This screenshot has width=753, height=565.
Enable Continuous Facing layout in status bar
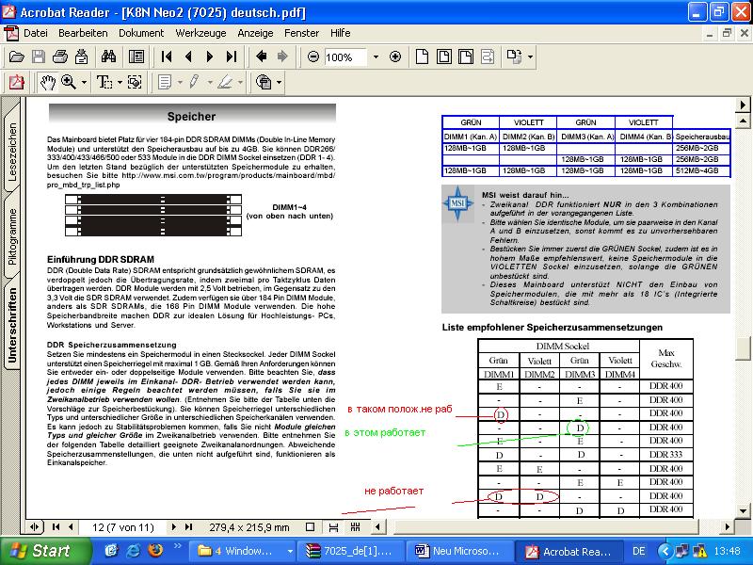pos(356,527)
